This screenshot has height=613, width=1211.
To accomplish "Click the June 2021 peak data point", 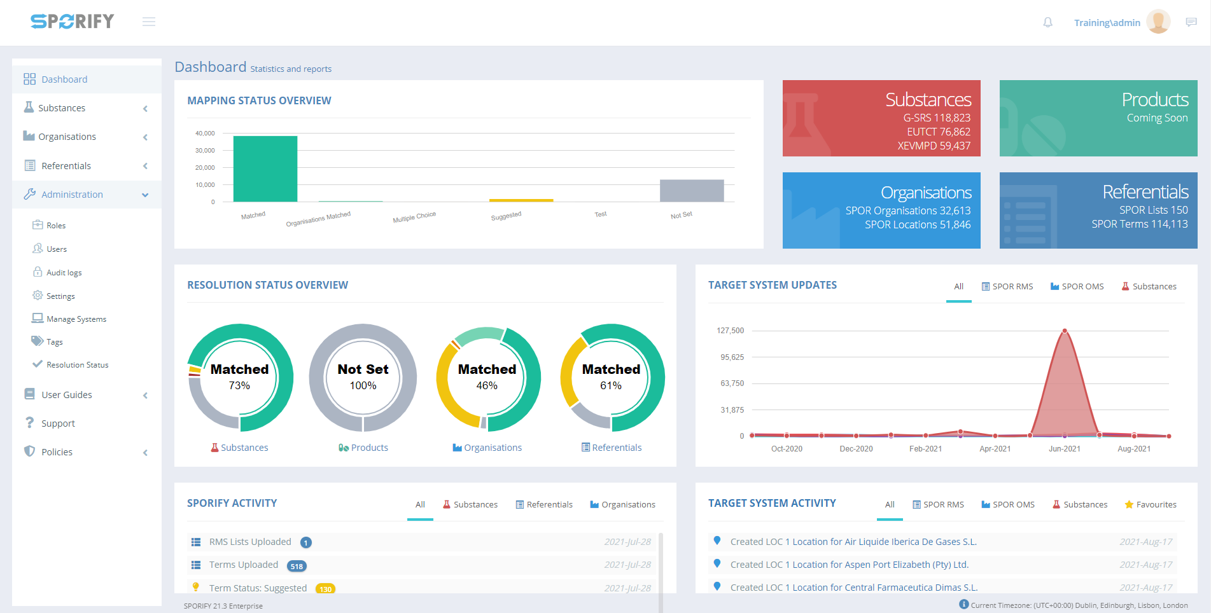I will click(x=1065, y=331).
